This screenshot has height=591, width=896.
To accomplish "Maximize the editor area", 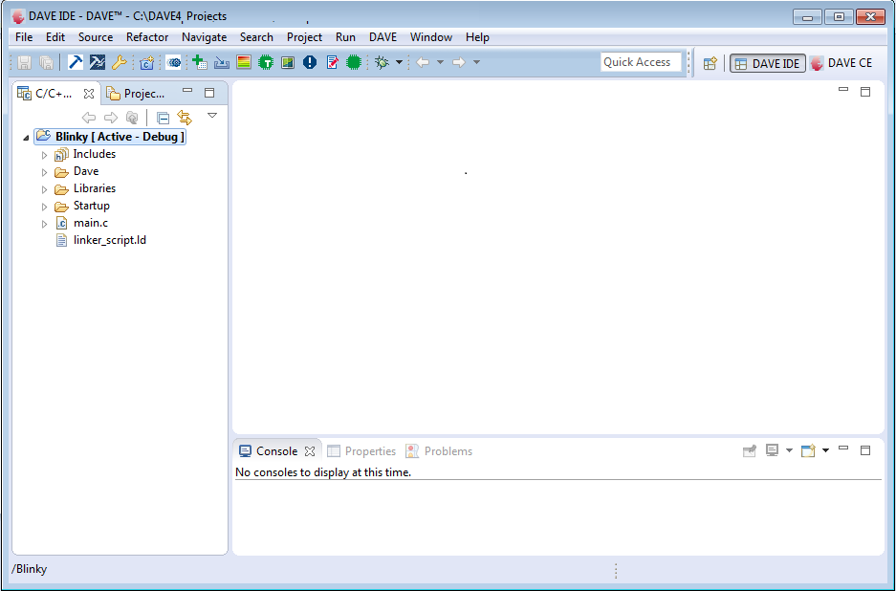I will [x=865, y=92].
